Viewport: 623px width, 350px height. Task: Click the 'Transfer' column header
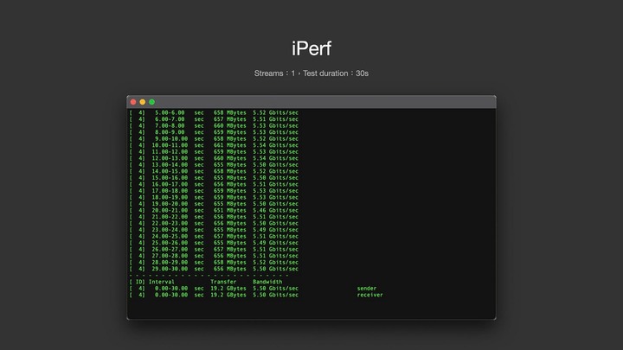tap(223, 282)
